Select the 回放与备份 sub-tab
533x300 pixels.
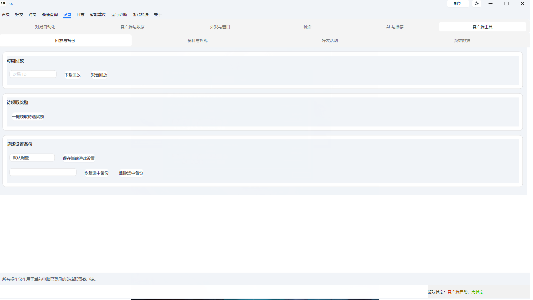click(x=65, y=41)
